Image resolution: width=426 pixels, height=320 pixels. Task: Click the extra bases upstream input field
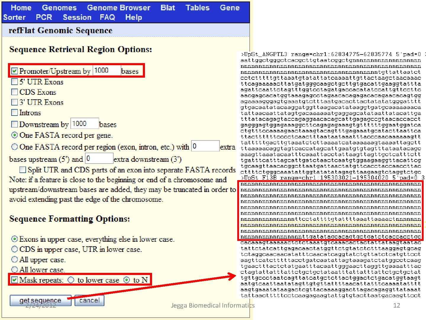click(x=205, y=146)
